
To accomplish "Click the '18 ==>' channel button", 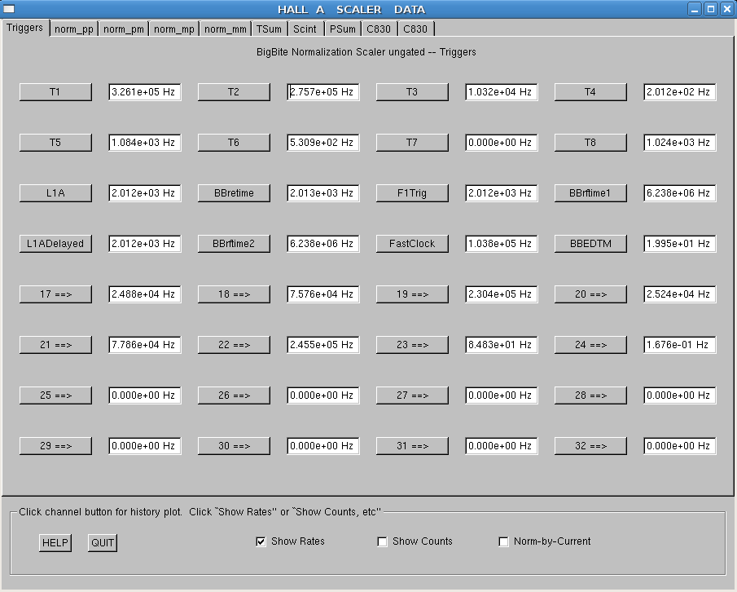I will tap(234, 294).
